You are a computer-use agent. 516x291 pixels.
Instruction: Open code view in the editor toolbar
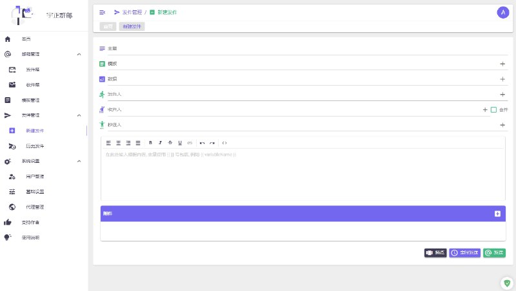[224, 142]
